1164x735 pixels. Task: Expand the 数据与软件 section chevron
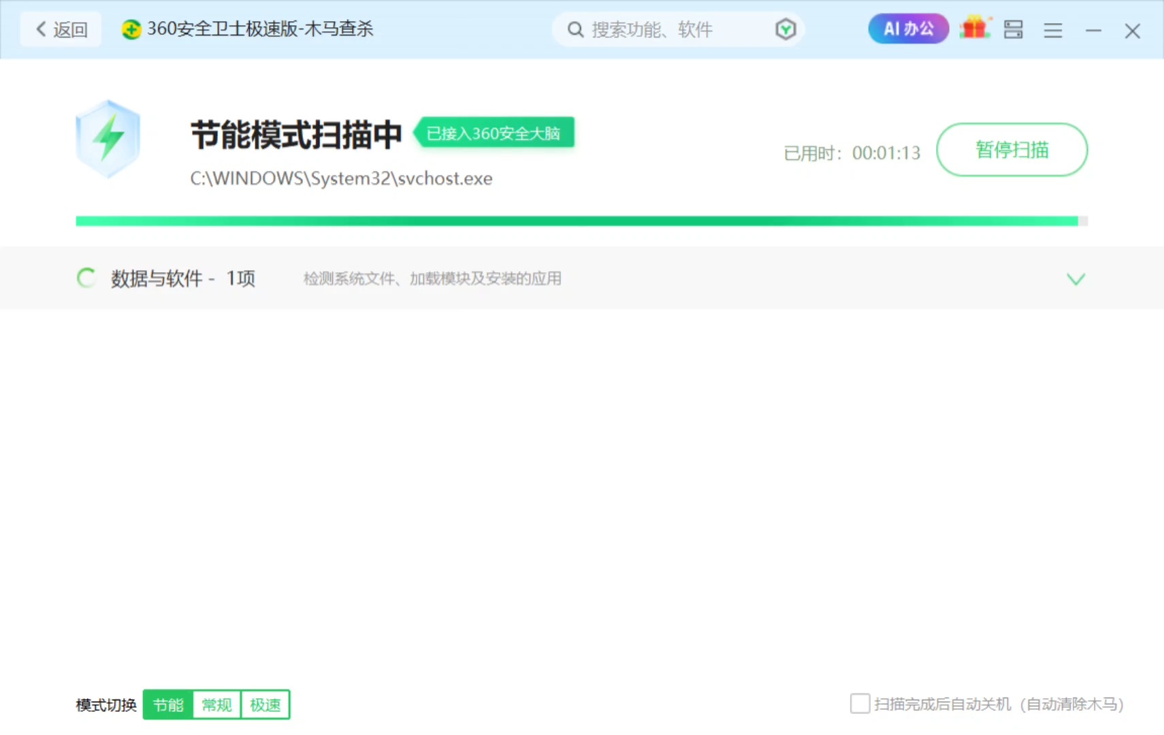click(1076, 279)
